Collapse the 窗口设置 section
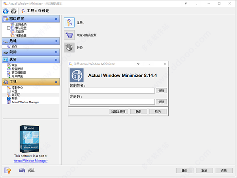Viewport: 237px width, 178px height. [x=56, y=19]
